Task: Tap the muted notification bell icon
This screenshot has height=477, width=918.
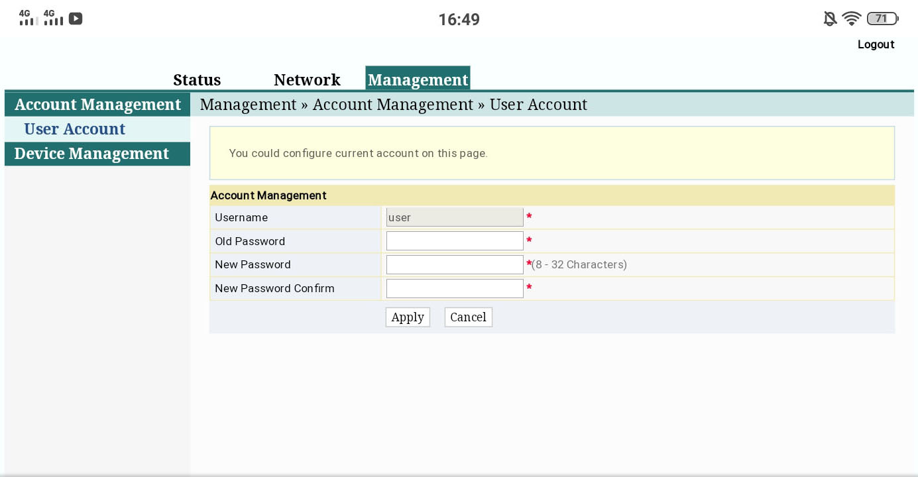Action: coord(830,19)
